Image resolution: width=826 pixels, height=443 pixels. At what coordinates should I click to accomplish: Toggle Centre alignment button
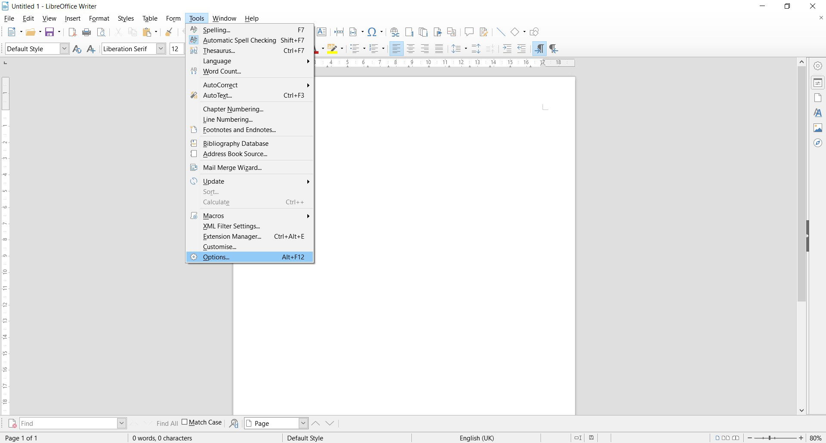(411, 49)
